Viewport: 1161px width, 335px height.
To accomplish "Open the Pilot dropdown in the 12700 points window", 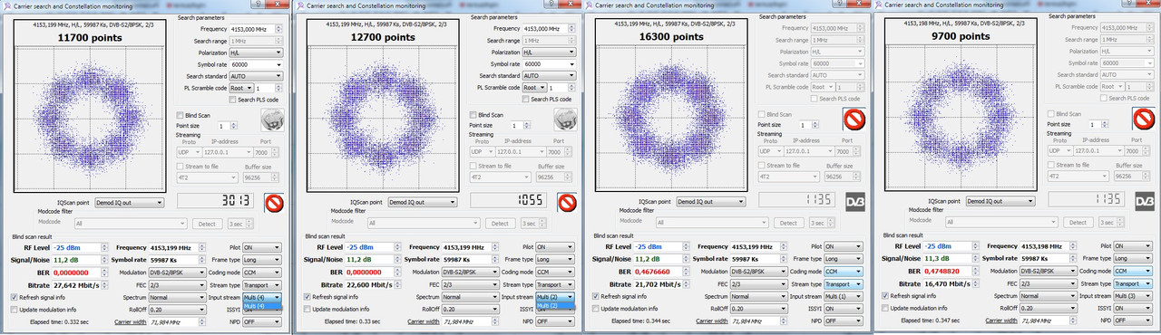I will point(556,246).
